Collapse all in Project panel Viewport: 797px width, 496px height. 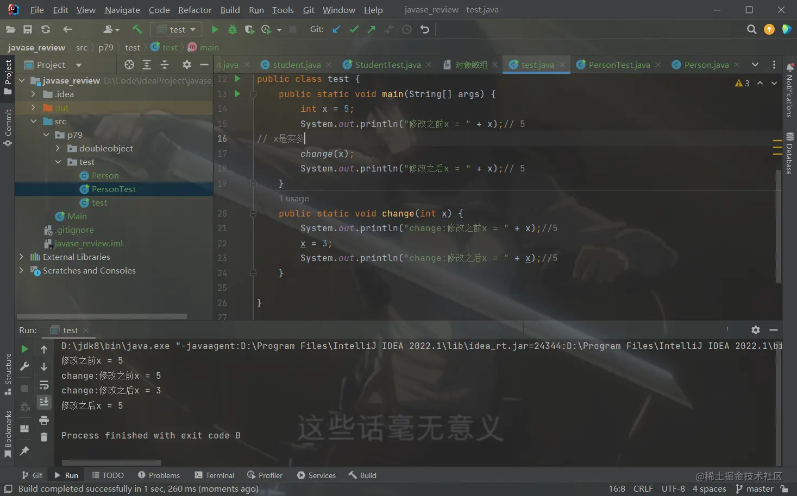point(165,65)
